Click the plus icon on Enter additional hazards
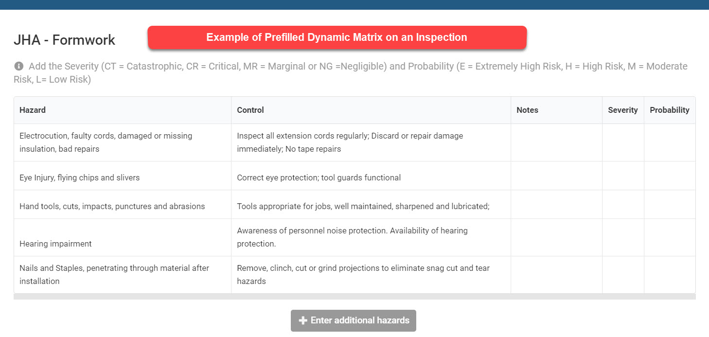Viewport: 709px width, 337px height. point(303,320)
